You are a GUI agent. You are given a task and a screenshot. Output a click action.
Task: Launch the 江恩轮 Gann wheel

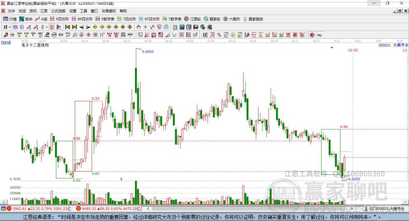tap(193, 19)
